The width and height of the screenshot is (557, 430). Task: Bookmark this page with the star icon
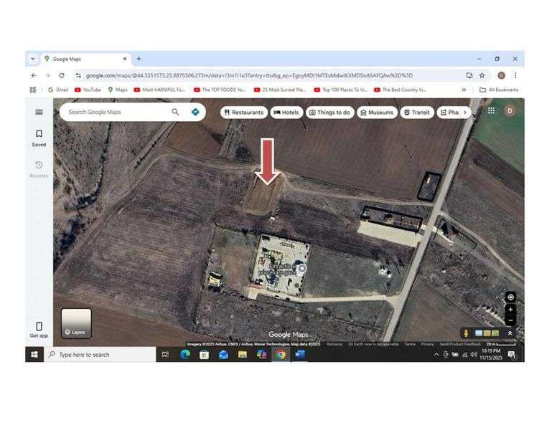coord(482,75)
